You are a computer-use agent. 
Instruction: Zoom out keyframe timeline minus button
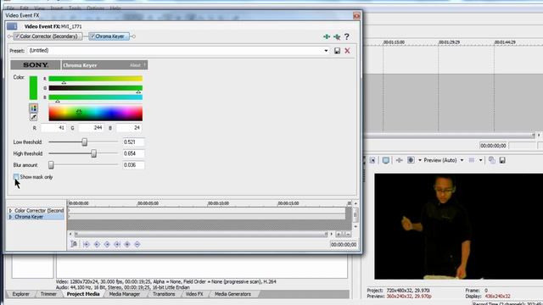348,235
